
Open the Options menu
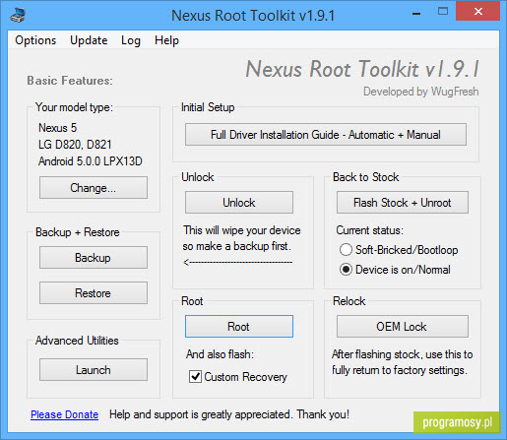coord(35,40)
